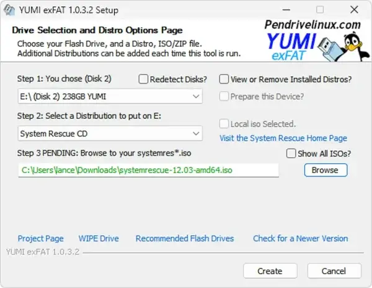Open Visit the System Rescue Home Page
This screenshot has height=288, width=372.
(x=283, y=138)
